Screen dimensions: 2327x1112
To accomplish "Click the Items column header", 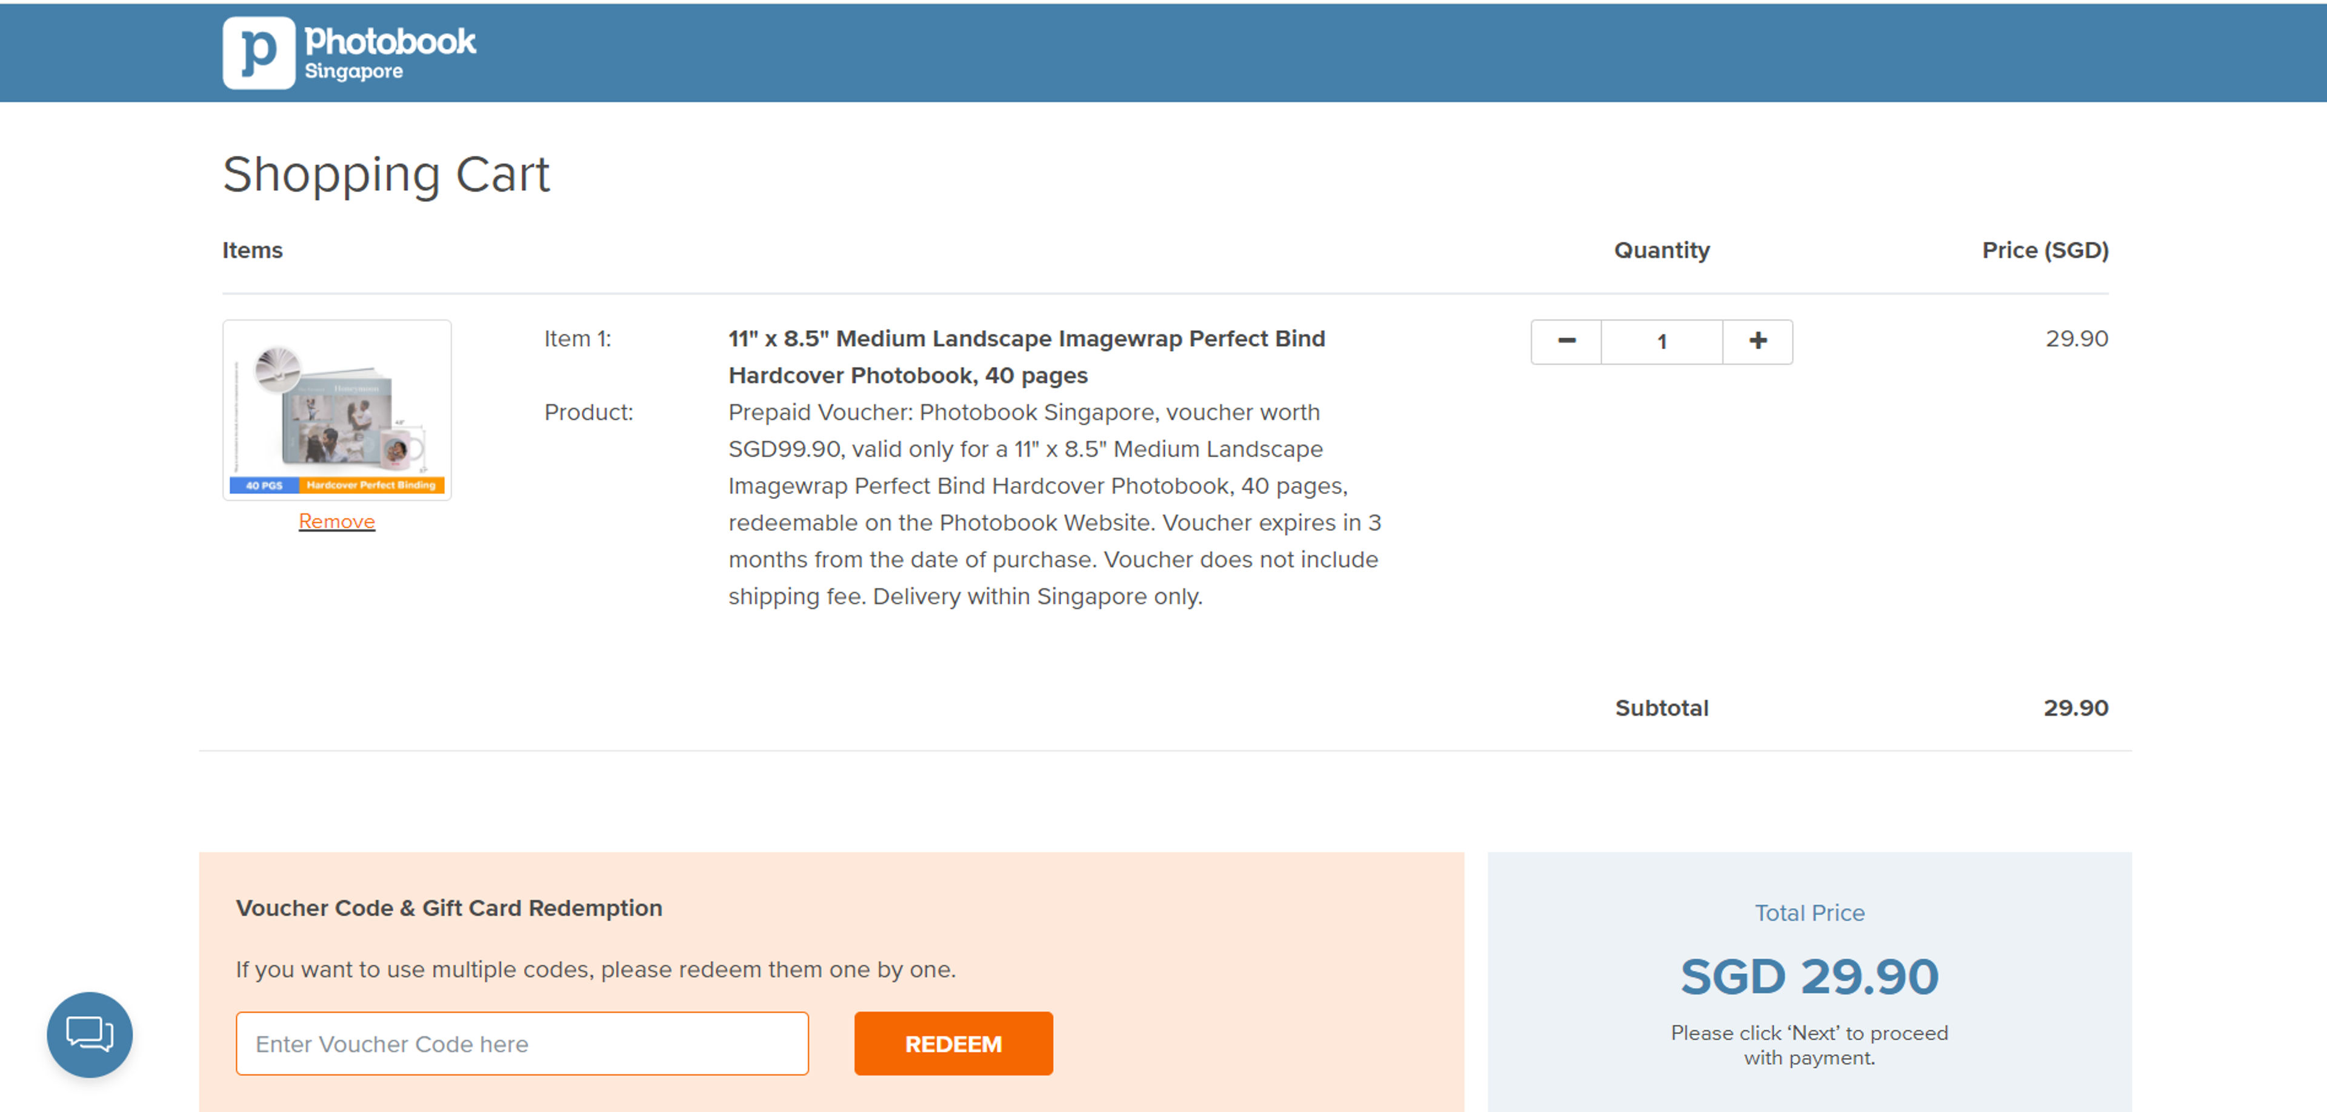I will [252, 250].
